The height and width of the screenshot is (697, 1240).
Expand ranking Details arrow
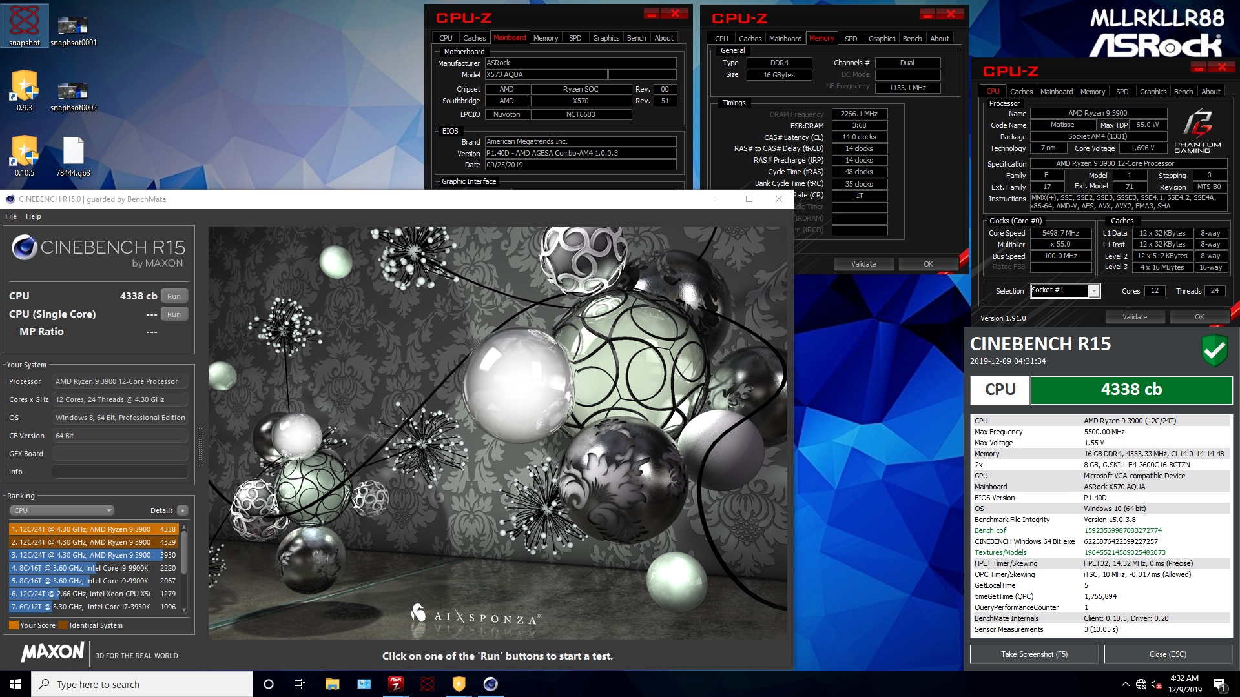(183, 510)
